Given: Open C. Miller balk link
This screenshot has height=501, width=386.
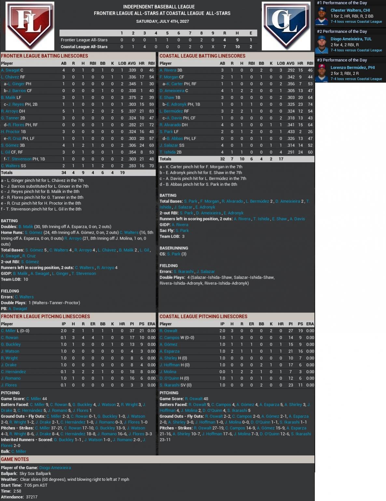Looking at the screenshot, I should pyautogui.click(x=19, y=452).
